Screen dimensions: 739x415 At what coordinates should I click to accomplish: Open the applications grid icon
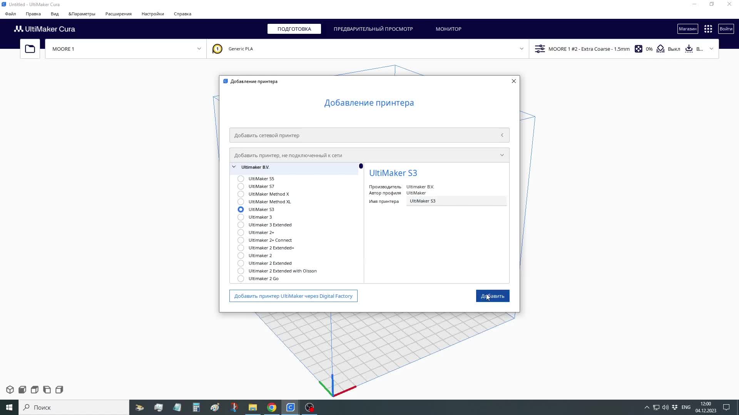point(708,29)
